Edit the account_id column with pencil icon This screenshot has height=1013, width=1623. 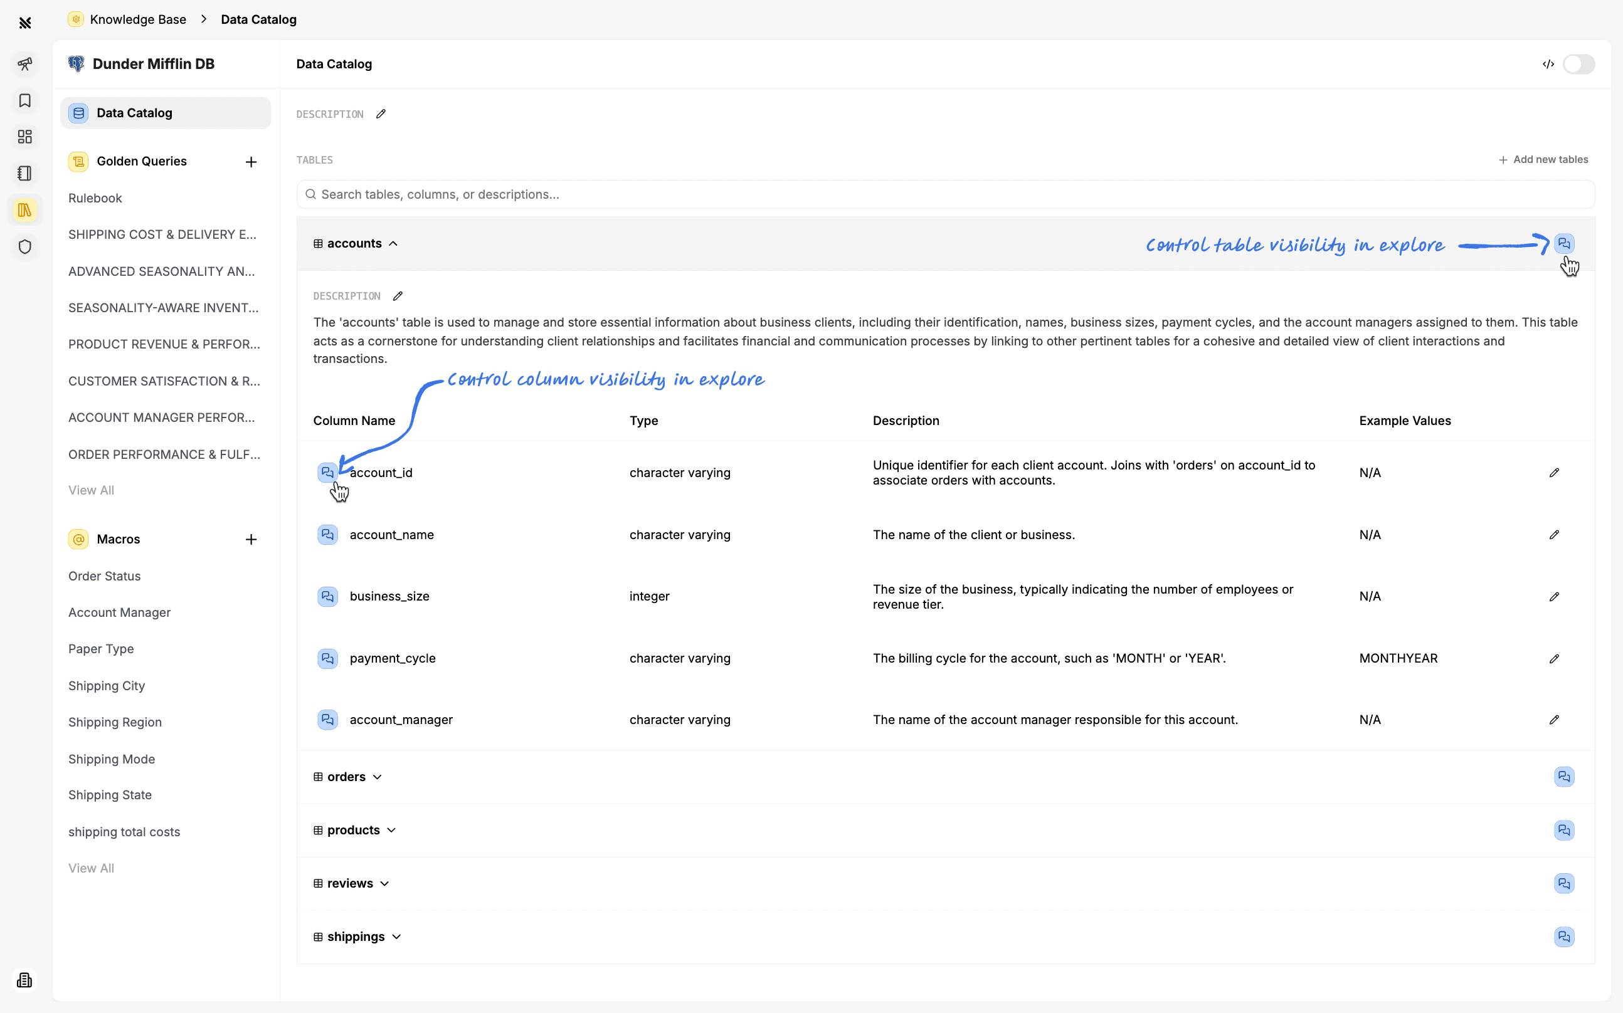tap(1554, 472)
